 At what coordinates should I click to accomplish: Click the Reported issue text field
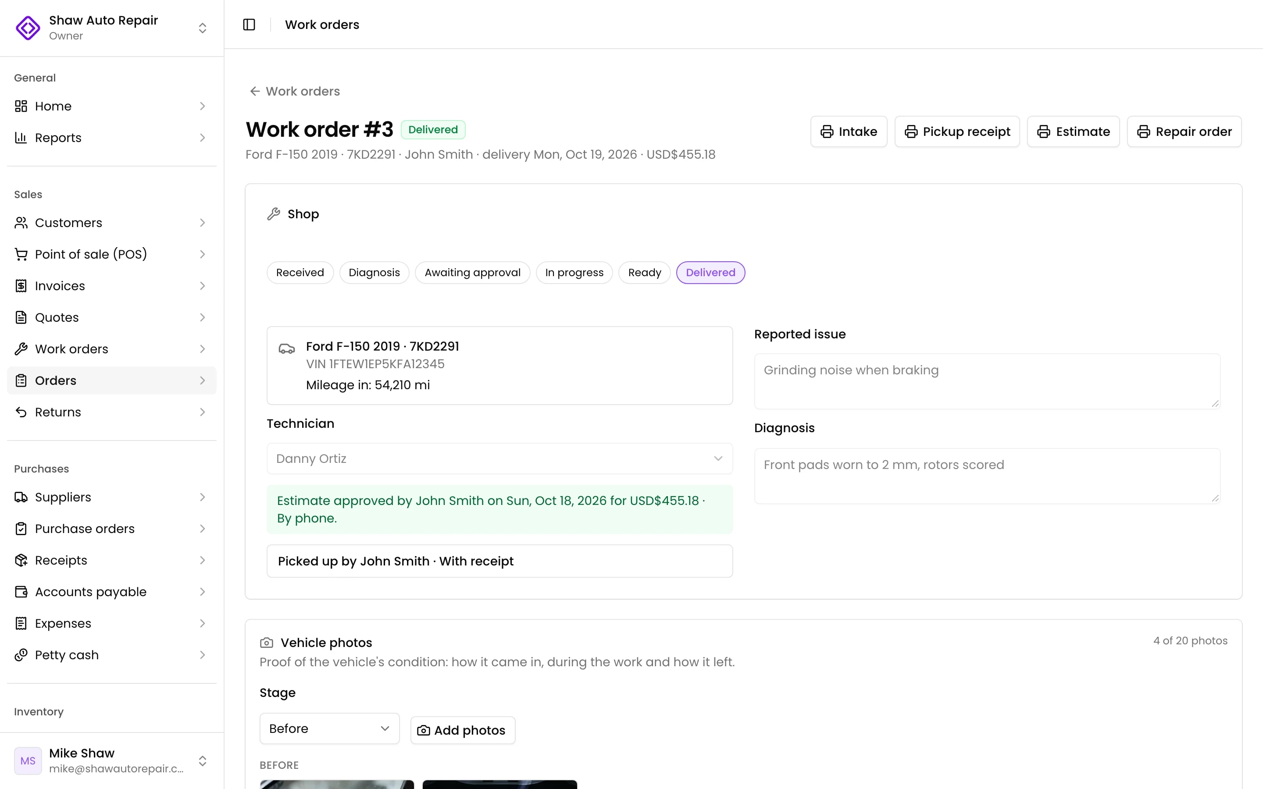pyautogui.click(x=987, y=381)
